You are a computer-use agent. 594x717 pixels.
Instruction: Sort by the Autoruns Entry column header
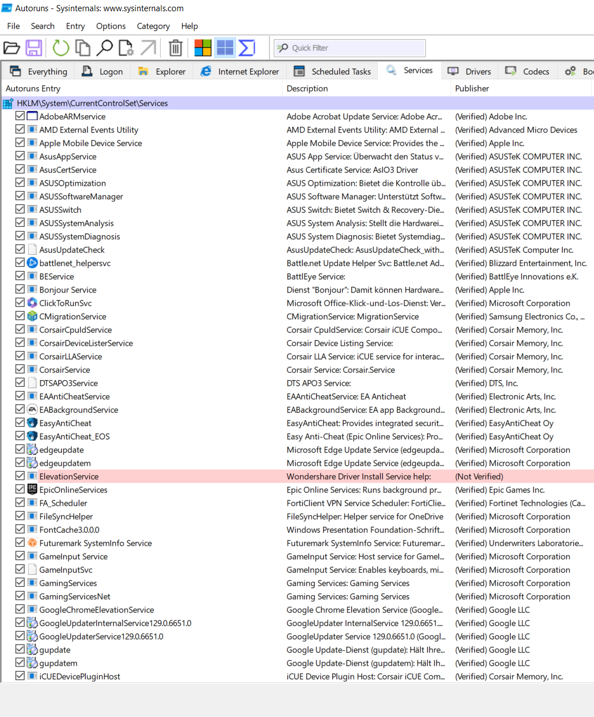point(142,88)
